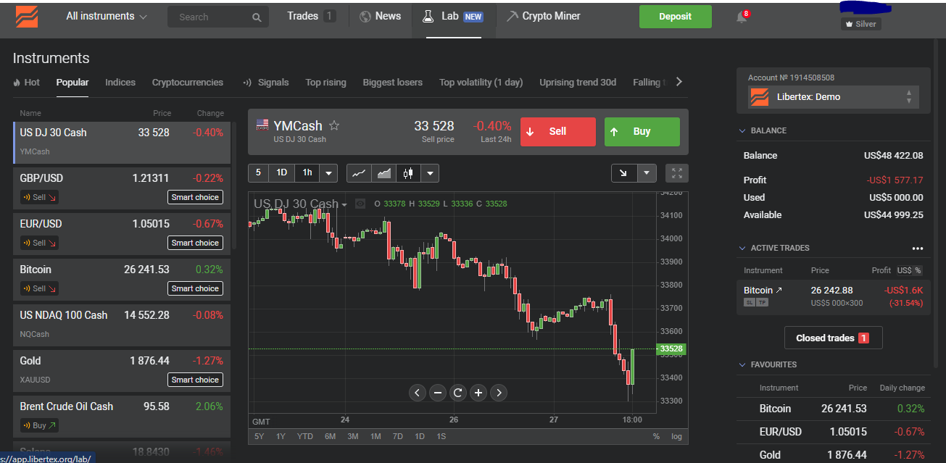946x463 pixels.
Task: Switch to Biggest losers tab
Action: point(393,83)
